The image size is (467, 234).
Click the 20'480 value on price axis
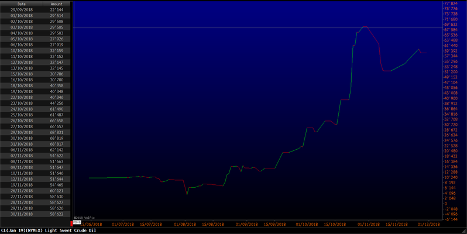(x=451, y=151)
